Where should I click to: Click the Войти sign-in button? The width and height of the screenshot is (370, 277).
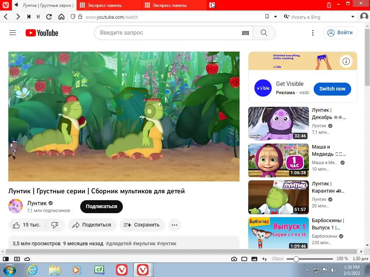coord(340,32)
